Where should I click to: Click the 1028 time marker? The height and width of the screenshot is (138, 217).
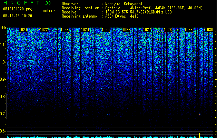click(x=168, y=30)
